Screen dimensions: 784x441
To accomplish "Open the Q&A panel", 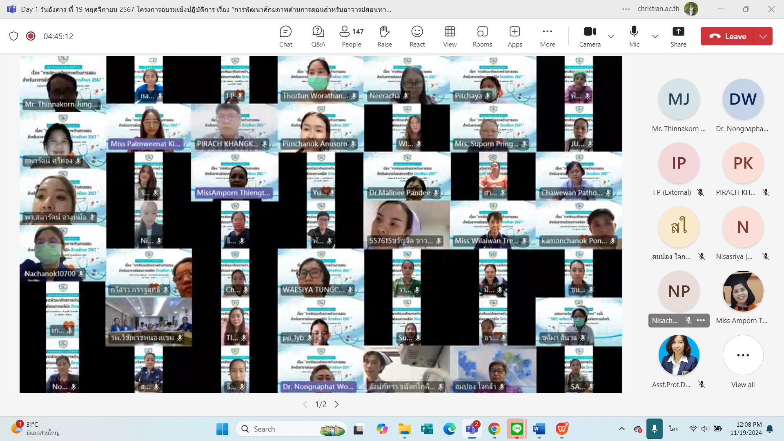I will (x=318, y=36).
